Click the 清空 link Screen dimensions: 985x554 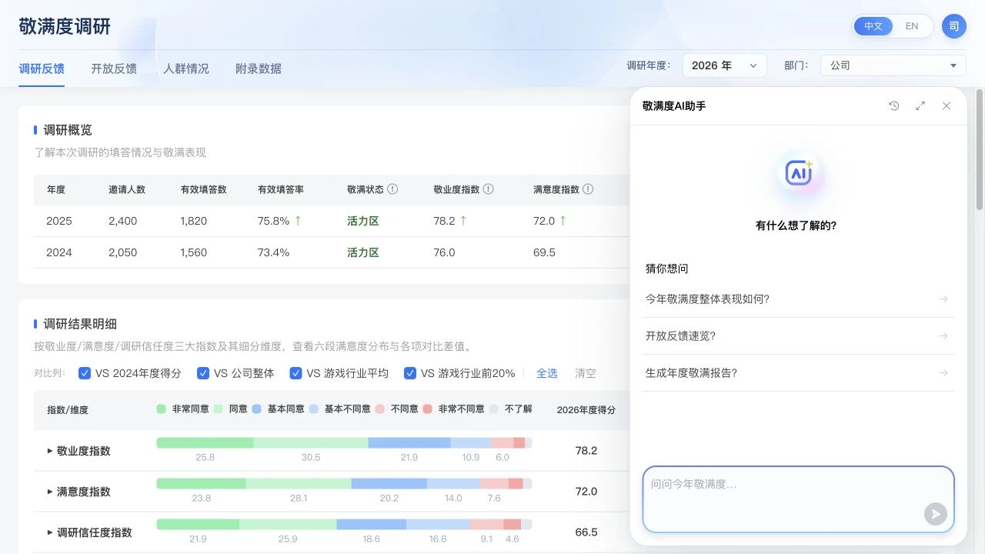586,373
